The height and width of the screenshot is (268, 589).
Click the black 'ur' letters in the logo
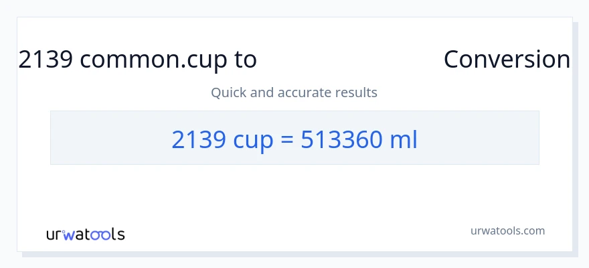click(54, 234)
